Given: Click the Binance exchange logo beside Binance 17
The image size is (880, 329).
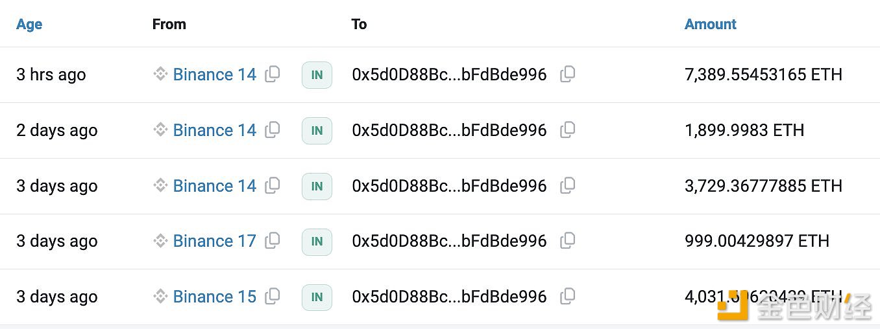Looking at the screenshot, I should [x=160, y=241].
